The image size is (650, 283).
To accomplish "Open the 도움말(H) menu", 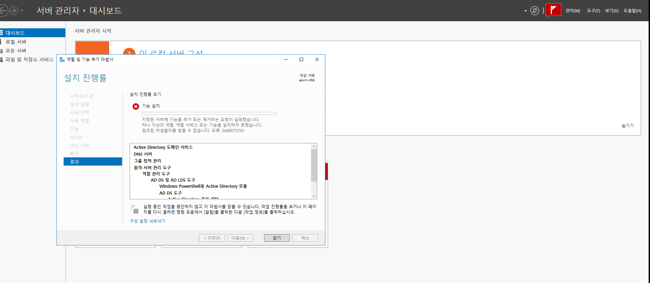I will (633, 11).
